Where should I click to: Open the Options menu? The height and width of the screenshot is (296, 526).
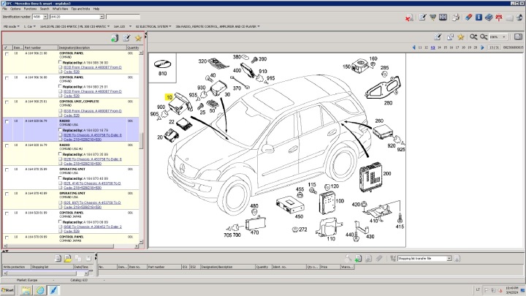pyautogui.click(x=15, y=9)
